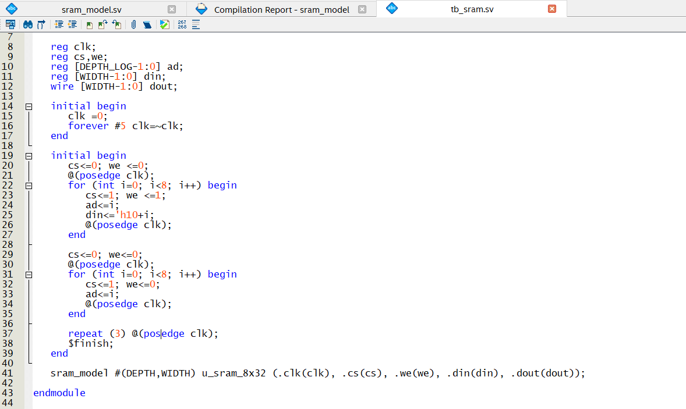Click the 'endmodule' keyword
686x409 pixels.
pos(59,393)
